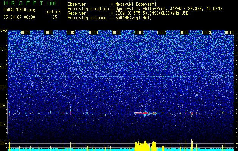
Task: Click the 1.1 kHz axis label
Action: click(3, 49)
